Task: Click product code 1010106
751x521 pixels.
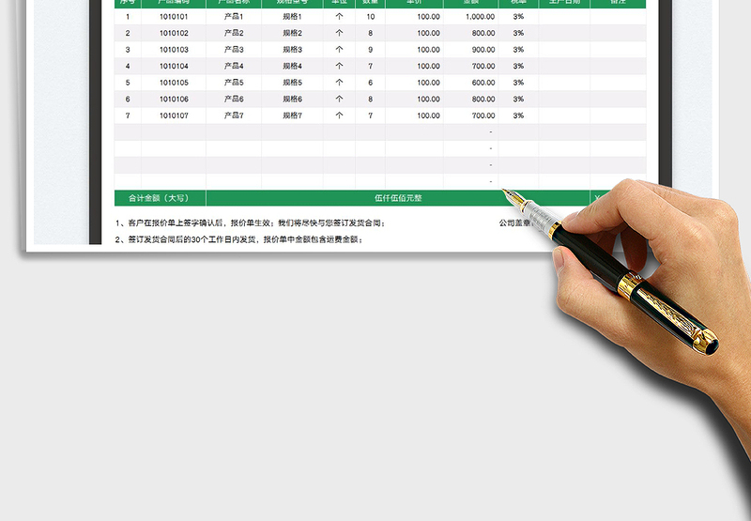Action: (x=174, y=100)
